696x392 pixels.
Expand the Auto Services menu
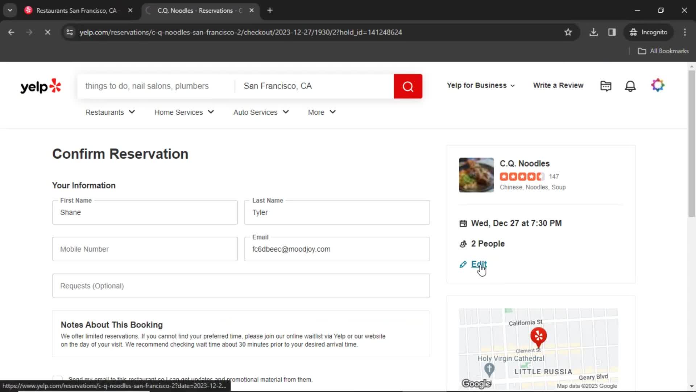point(261,113)
